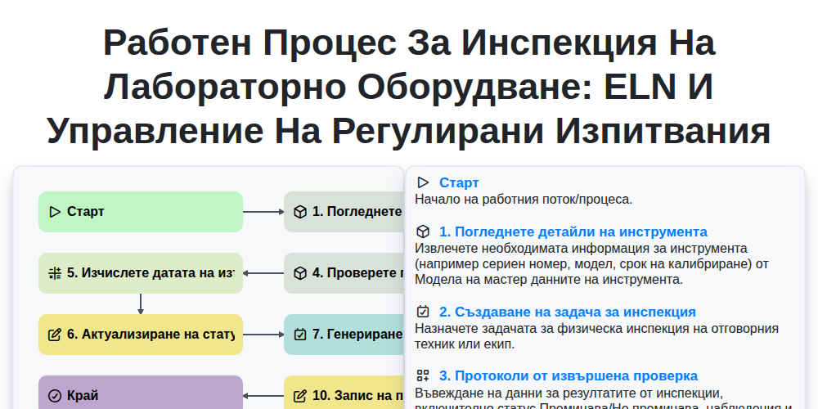Image resolution: width=818 pixels, height=409 pixels.
Task: Select the 7. Генериране flowchart node
Action: (344, 335)
